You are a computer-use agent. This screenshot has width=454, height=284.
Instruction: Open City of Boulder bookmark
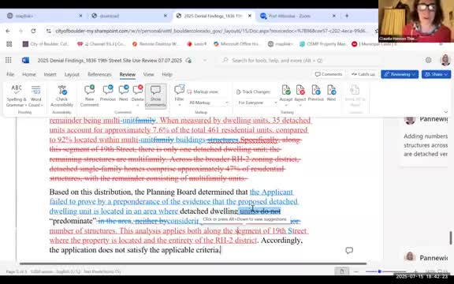[x=46, y=44]
